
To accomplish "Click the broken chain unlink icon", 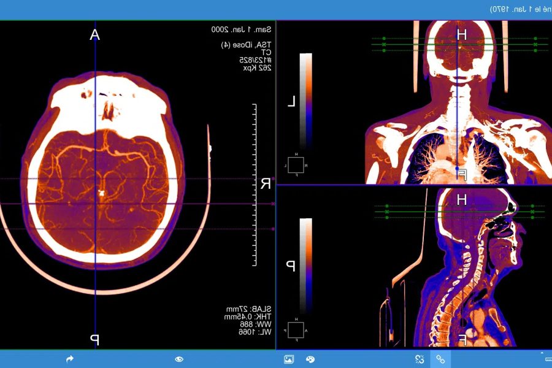I will coord(420,359).
